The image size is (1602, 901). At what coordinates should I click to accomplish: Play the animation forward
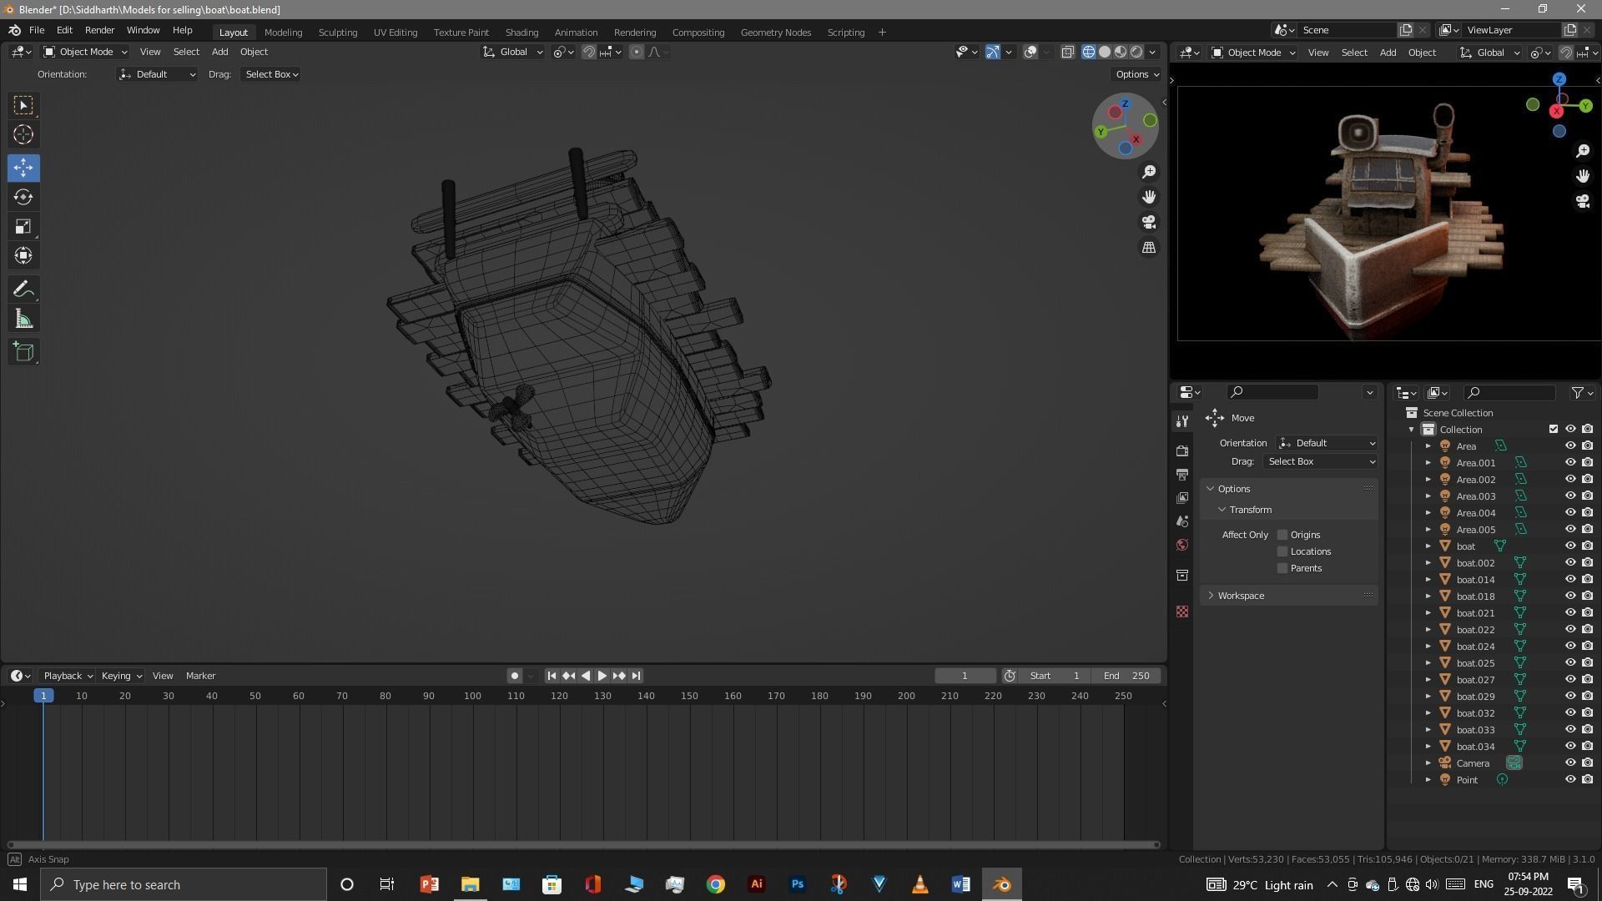click(602, 676)
